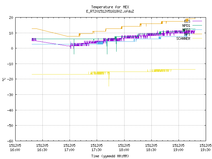
Task: Click the x-axis time label "19:30"
Action: (205, 150)
